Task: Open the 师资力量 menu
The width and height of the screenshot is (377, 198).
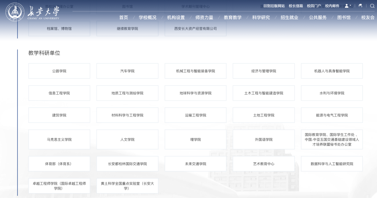Action: click(204, 17)
